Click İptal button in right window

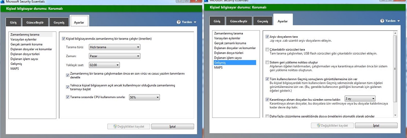pyautogui.click(x=376, y=125)
